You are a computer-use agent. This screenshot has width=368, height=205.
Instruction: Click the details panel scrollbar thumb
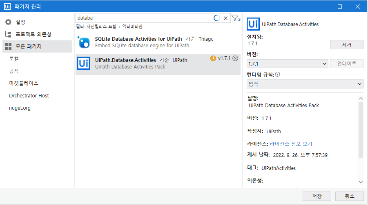pos(361,130)
